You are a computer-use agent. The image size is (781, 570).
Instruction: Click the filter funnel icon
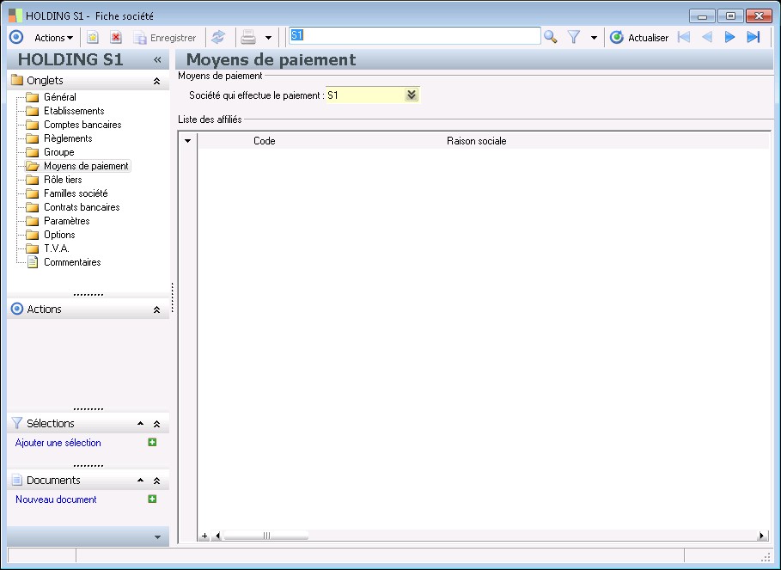[574, 37]
